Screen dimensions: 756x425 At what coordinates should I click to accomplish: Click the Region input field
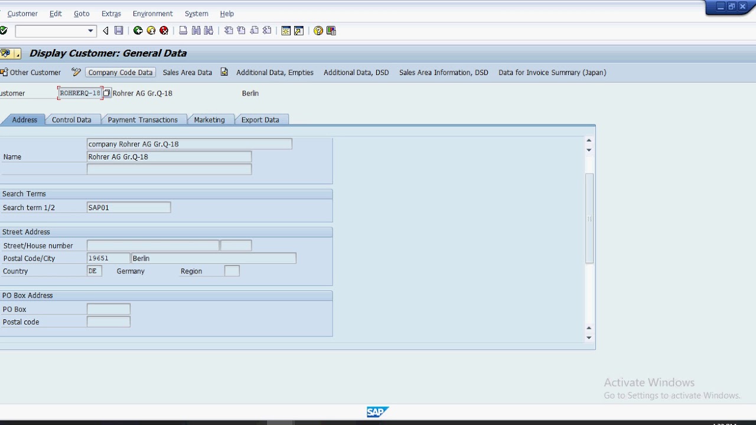[232, 271]
